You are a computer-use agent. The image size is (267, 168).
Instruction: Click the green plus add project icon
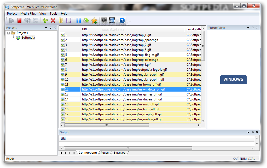(45, 21)
